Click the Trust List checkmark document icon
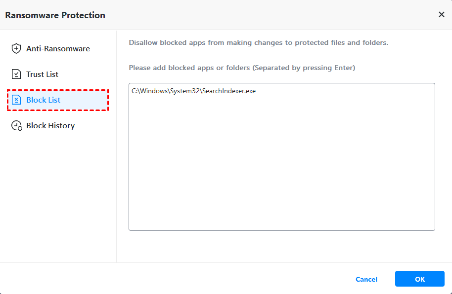The image size is (452, 294). [16, 74]
